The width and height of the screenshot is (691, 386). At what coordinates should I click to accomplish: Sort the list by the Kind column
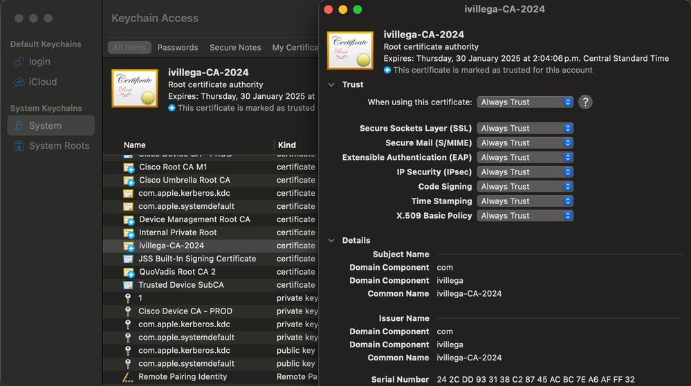tap(287, 145)
